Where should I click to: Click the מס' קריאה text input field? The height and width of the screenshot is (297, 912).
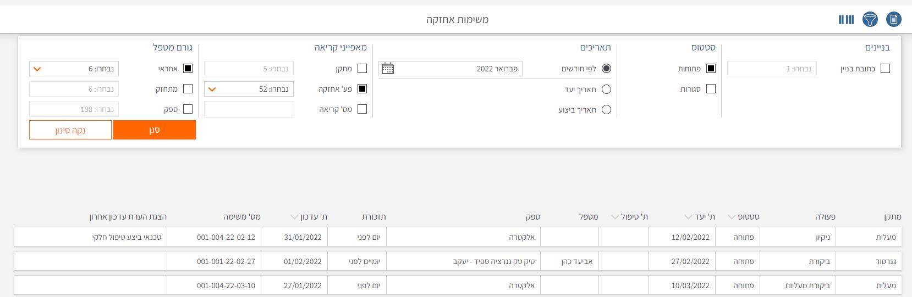pyautogui.click(x=249, y=109)
